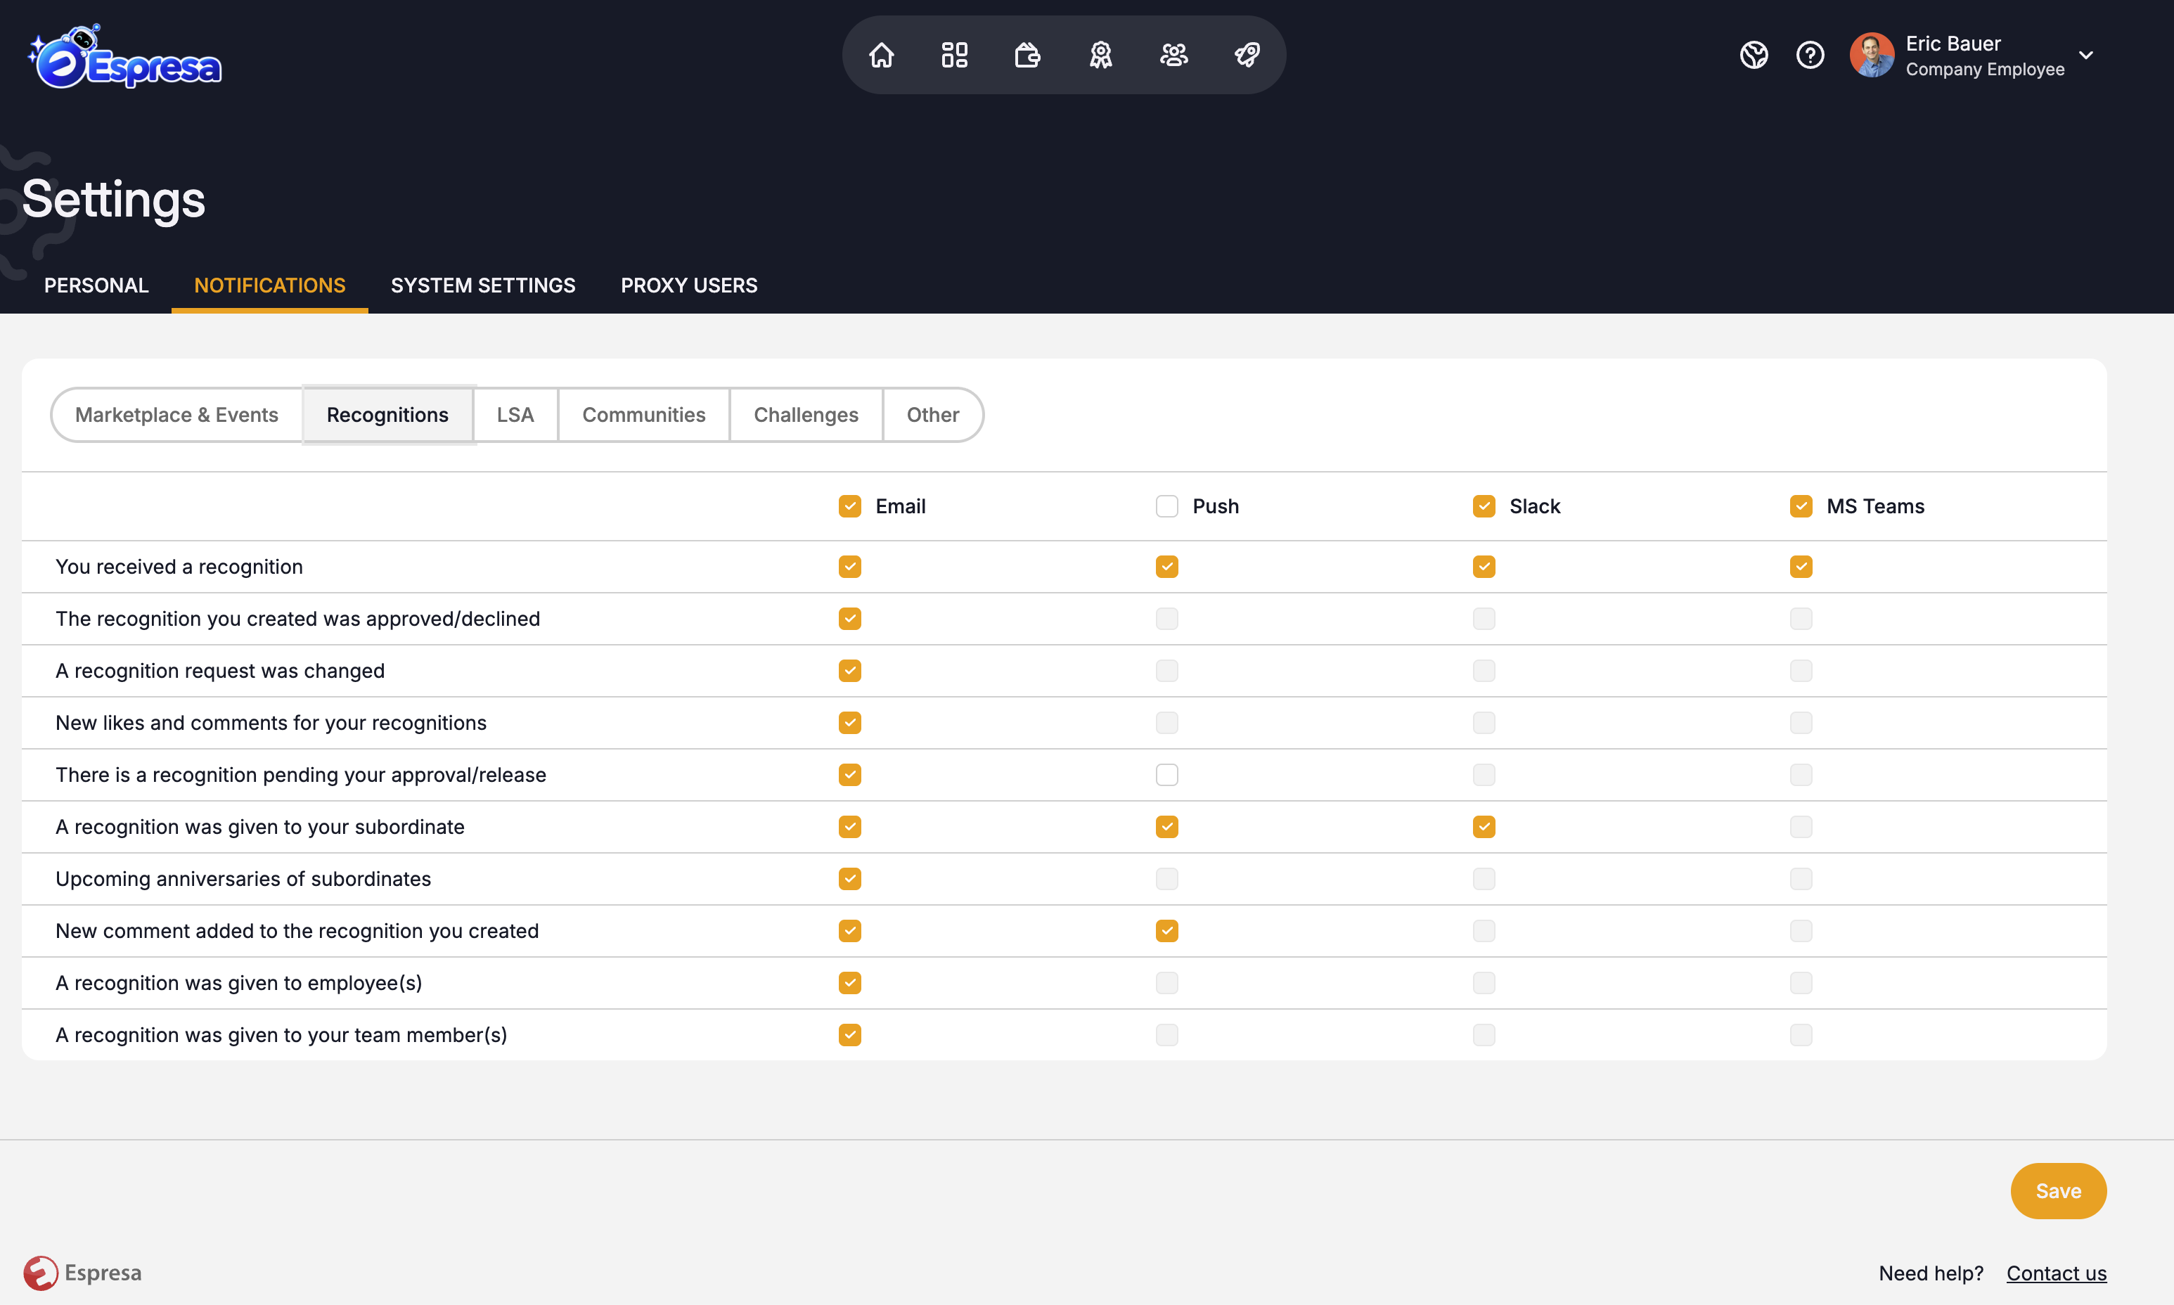
Task: Switch to the Other category
Action: click(933, 414)
